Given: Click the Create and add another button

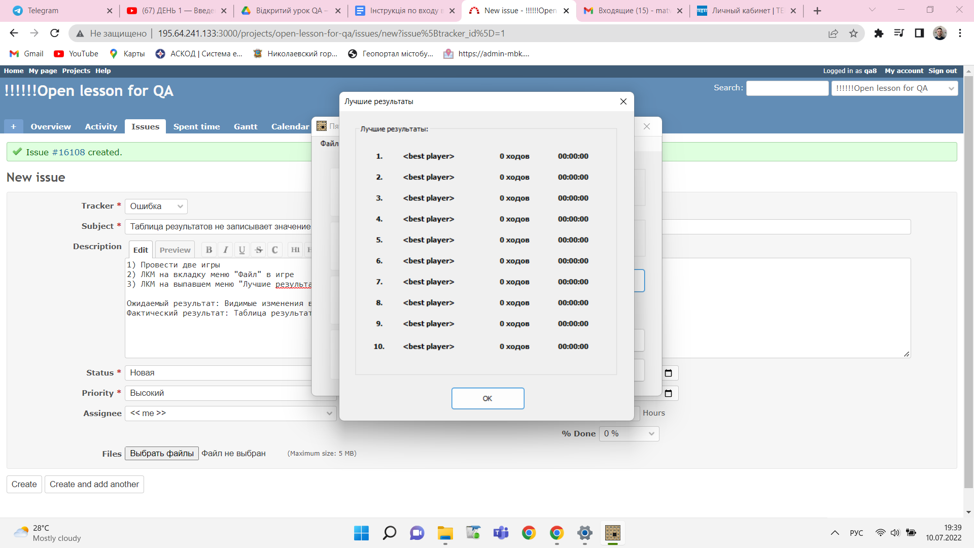Looking at the screenshot, I should [x=94, y=484].
